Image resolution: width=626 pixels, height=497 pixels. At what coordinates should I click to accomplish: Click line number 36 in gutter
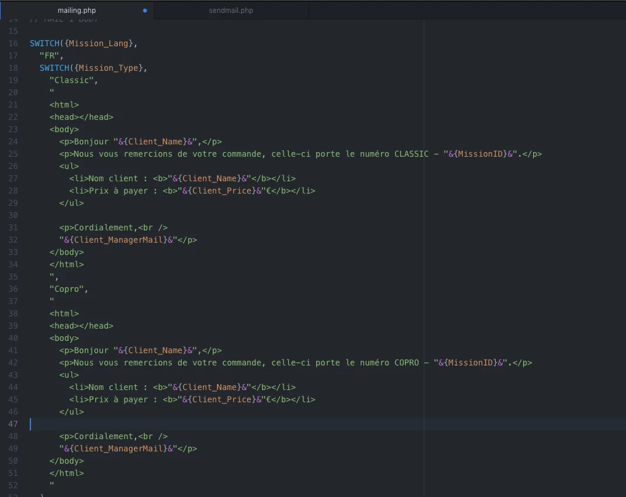coord(13,289)
